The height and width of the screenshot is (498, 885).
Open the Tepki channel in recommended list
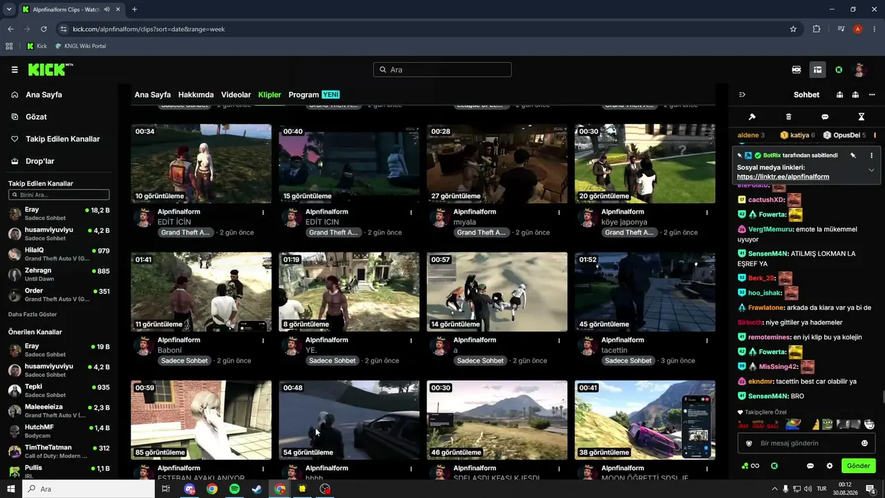click(x=59, y=391)
